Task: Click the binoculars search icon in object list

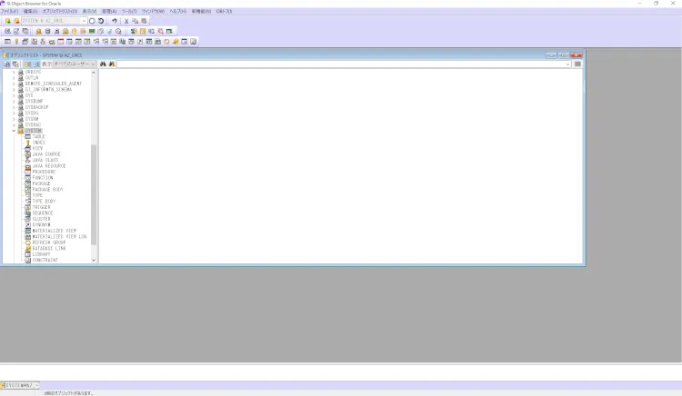Action: 103,64
